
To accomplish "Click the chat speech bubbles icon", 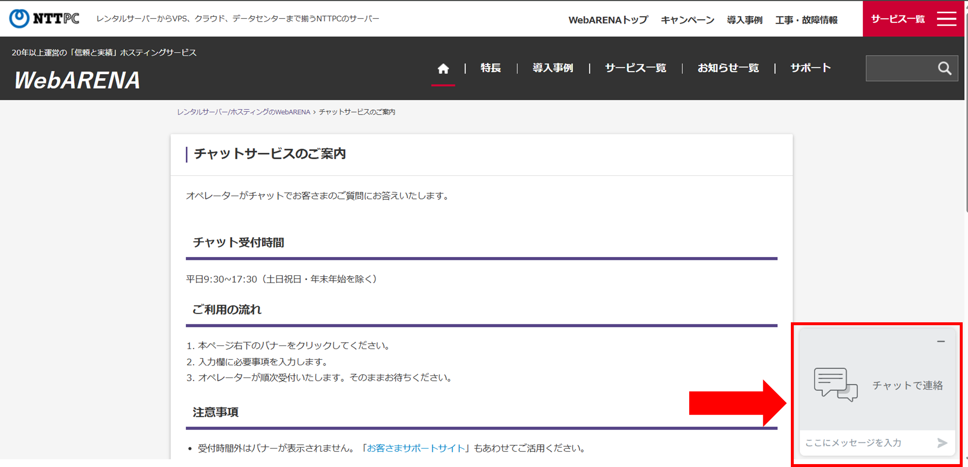I will 835,385.
